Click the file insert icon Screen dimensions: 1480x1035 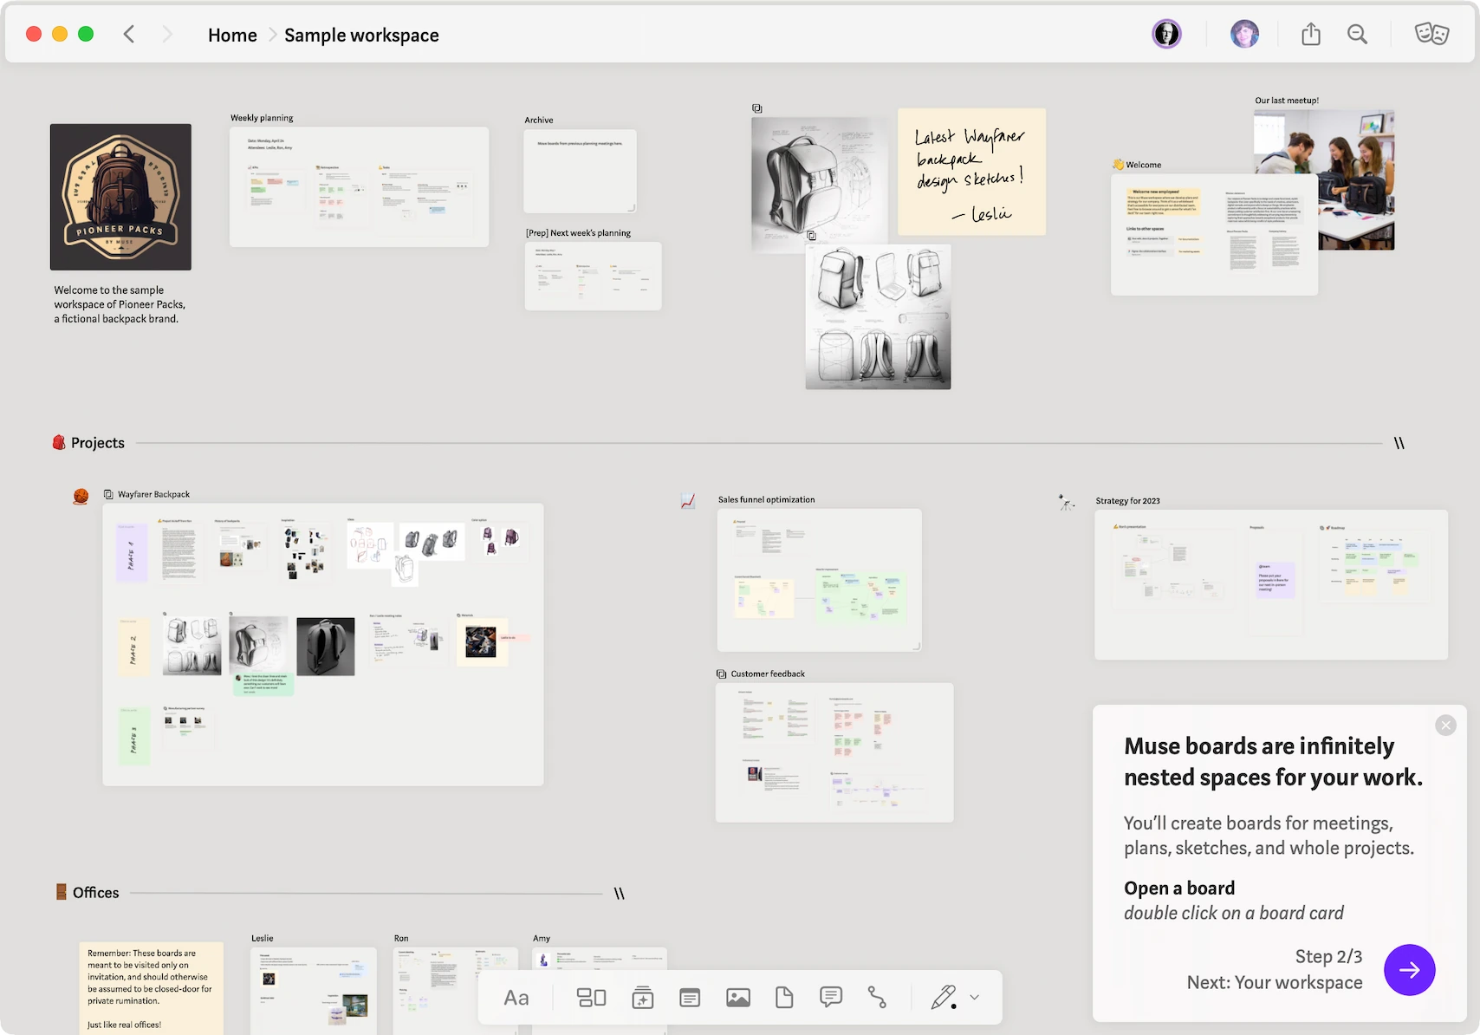784,998
